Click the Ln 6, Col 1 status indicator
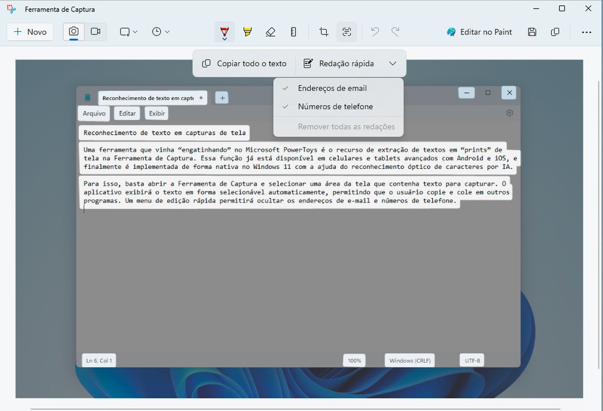 99,360
